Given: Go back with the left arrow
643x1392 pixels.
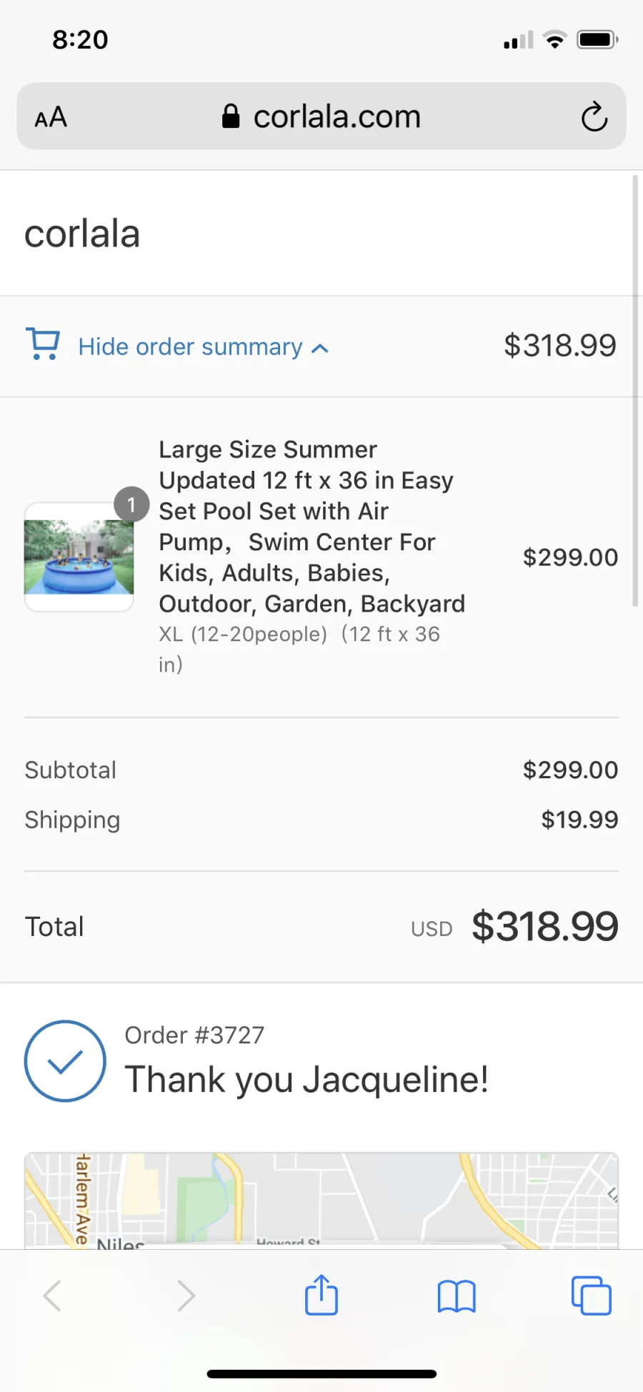Looking at the screenshot, I should 52,1296.
